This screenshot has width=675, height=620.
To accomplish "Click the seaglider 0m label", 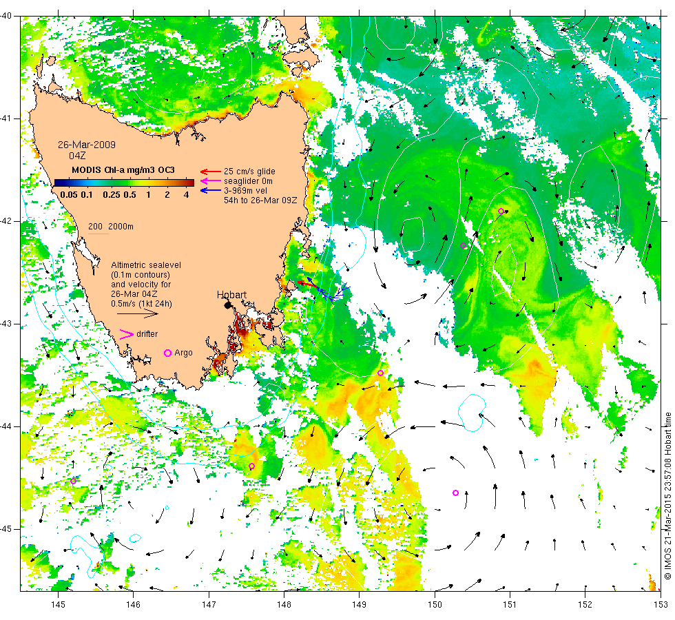I will (x=249, y=181).
